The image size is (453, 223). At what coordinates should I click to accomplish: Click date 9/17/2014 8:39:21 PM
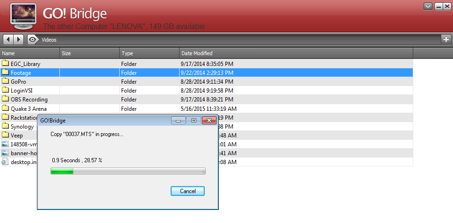click(207, 100)
